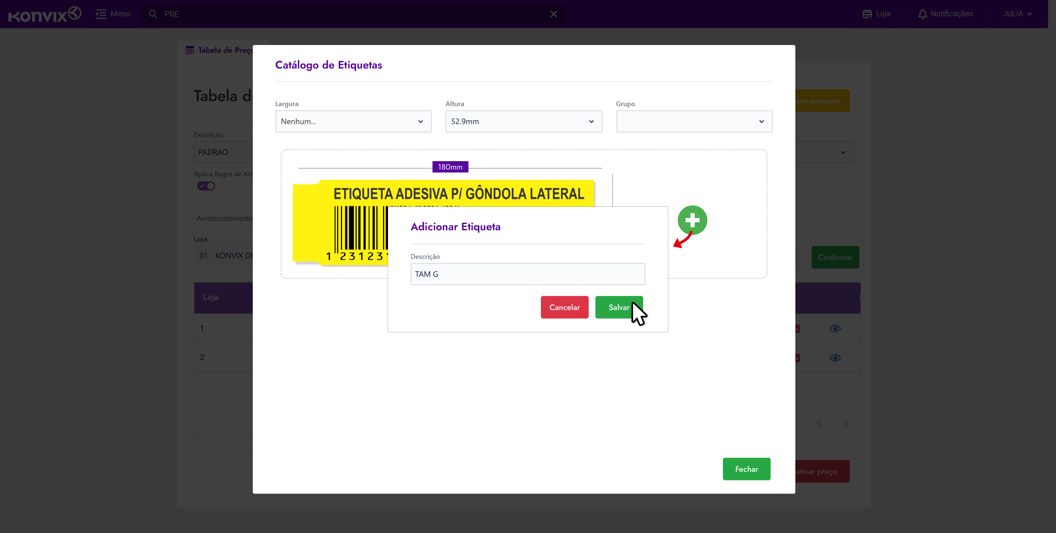The image size is (1056, 533).
Task: Open the Largura dropdown
Action: tap(353, 121)
